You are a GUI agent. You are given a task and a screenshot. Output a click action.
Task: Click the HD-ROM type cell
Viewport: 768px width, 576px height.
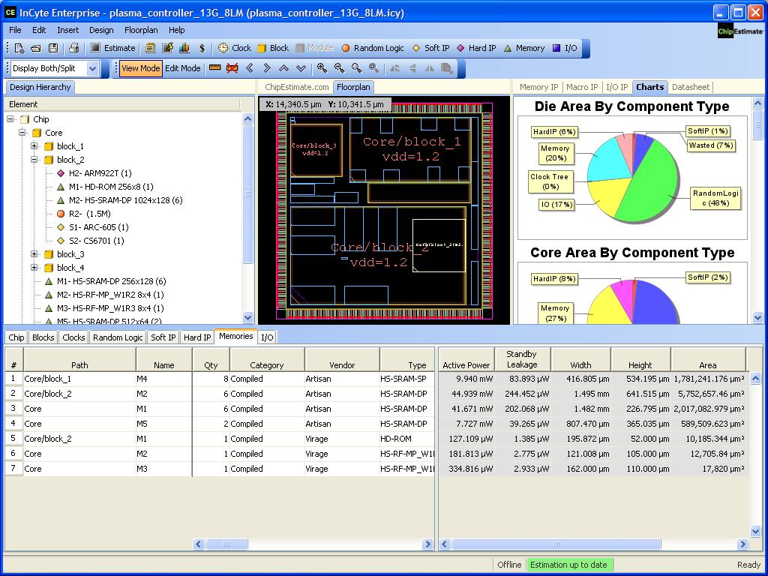click(x=406, y=439)
